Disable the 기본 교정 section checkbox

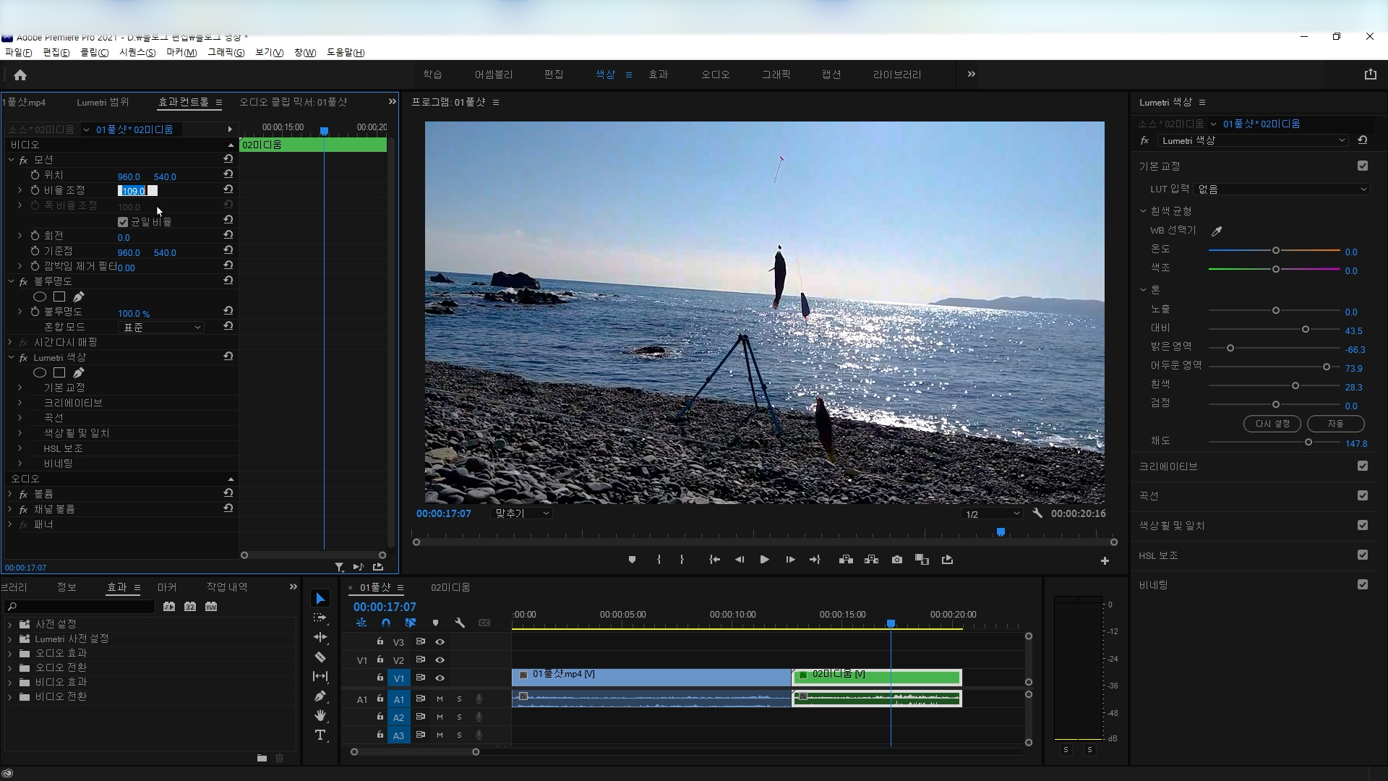(1362, 166)
